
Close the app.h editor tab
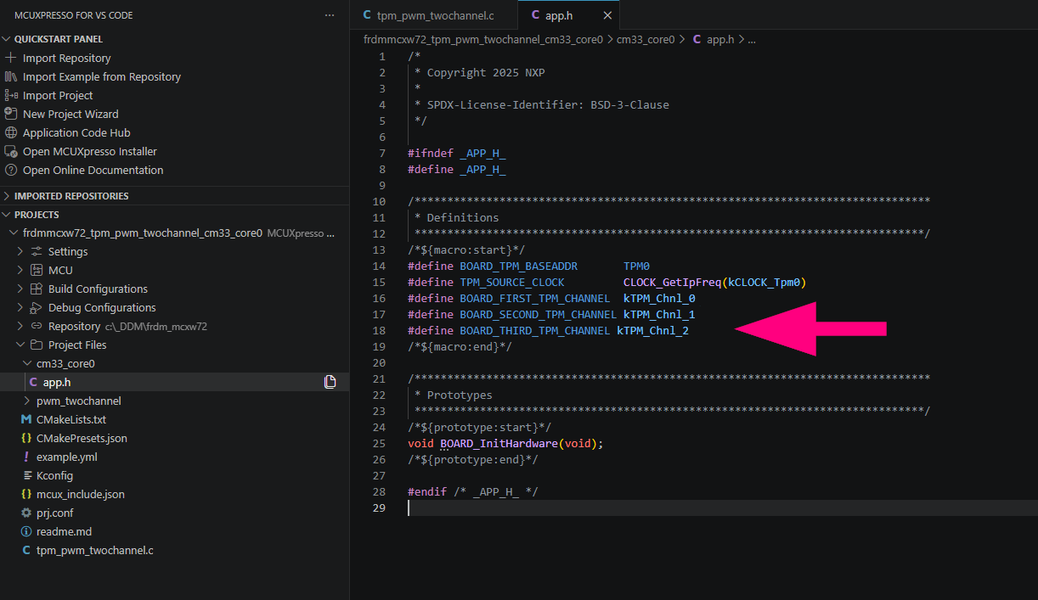(607, 15)
